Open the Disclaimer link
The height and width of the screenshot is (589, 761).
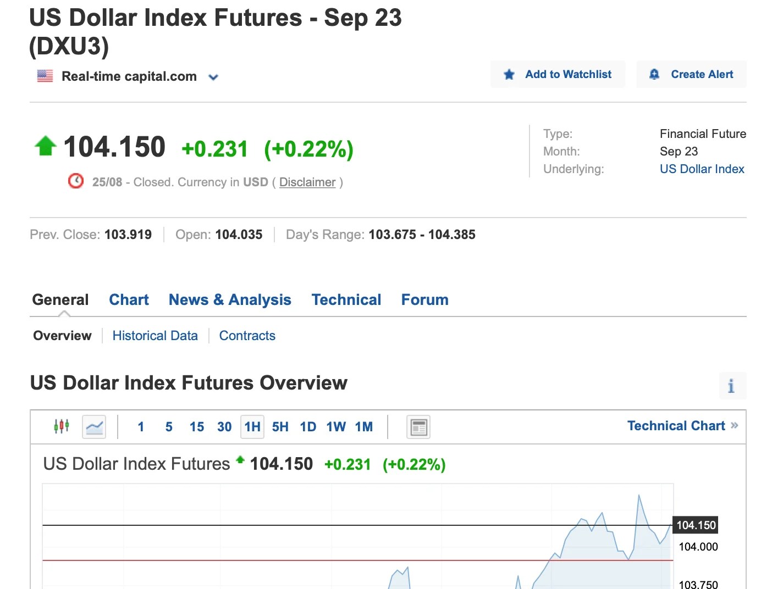pos(307,182)
